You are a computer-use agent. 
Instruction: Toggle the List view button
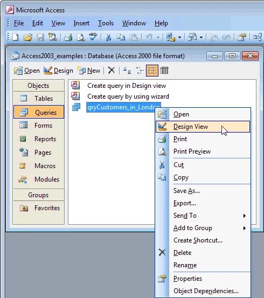coord(152,71)
